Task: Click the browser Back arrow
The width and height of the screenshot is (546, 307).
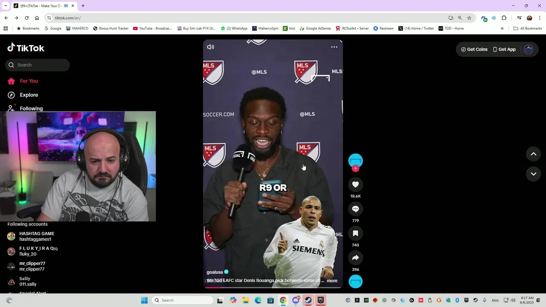Action: pyautogui.click(x=6, y=18)
